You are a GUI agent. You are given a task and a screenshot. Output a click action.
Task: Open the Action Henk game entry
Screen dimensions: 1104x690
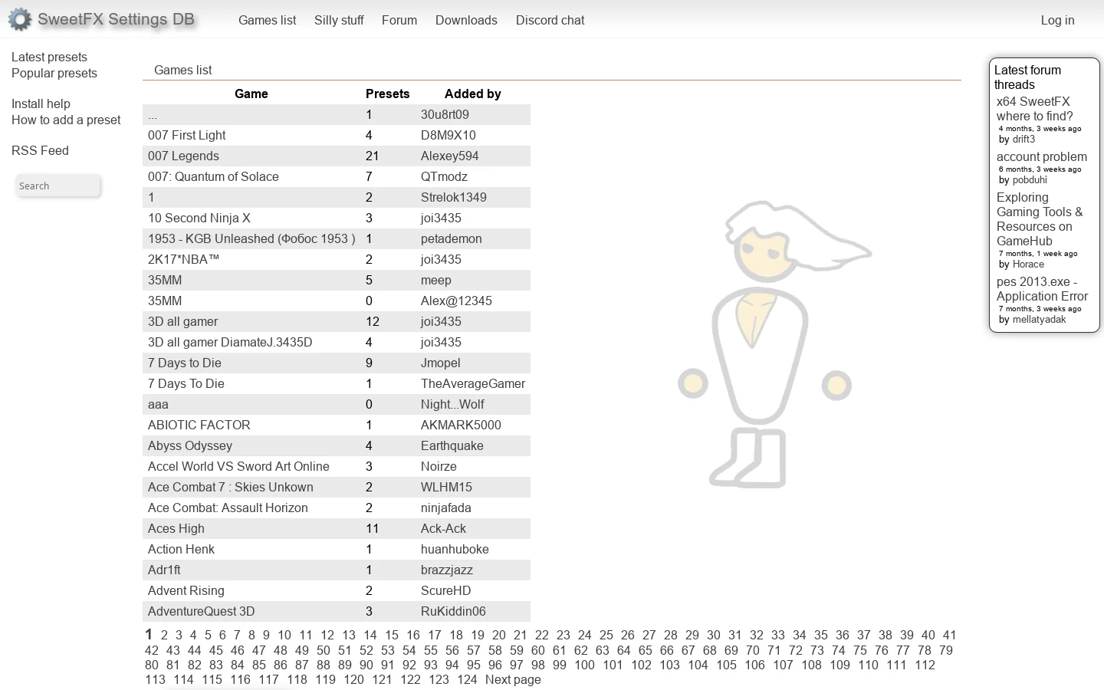click(181, 549)
